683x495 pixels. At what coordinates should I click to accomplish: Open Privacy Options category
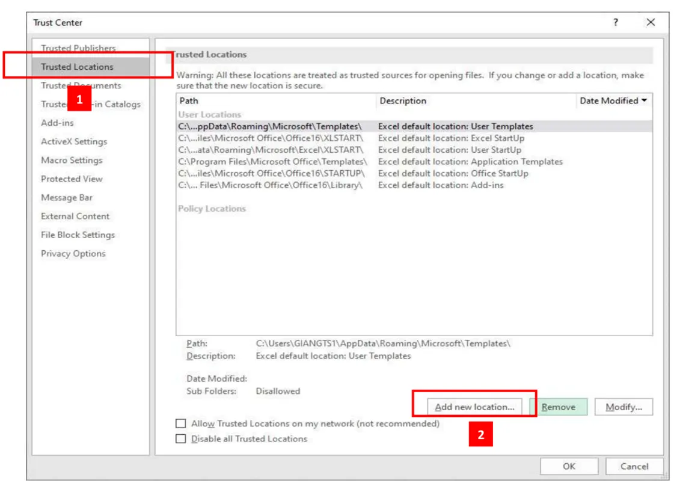click(73, 254)
